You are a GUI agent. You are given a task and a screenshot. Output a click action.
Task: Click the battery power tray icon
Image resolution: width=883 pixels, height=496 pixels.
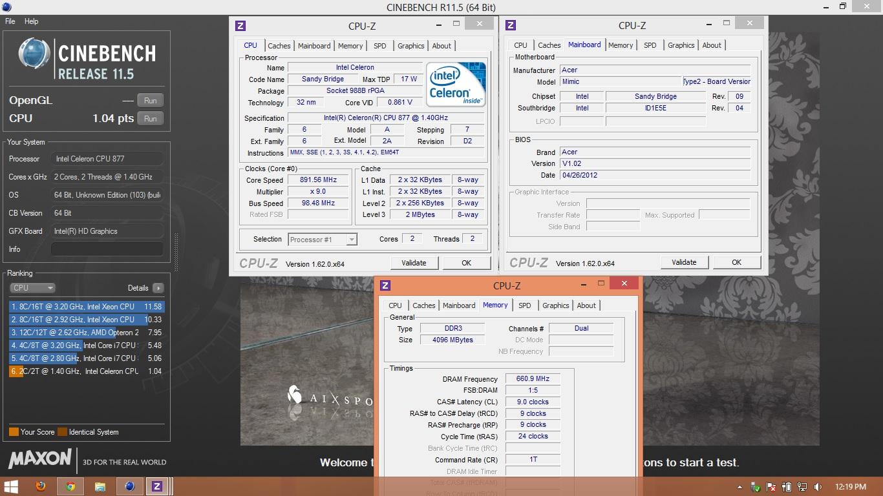[x=787, y=487]
